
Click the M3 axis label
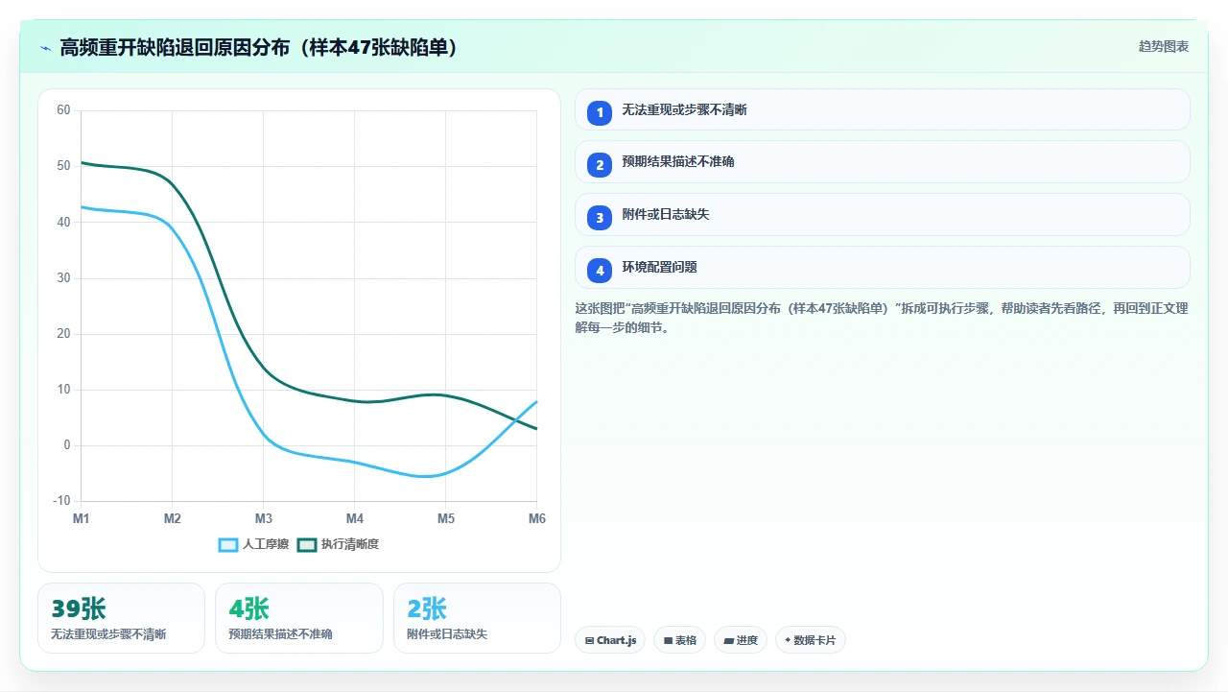[264, 519]
